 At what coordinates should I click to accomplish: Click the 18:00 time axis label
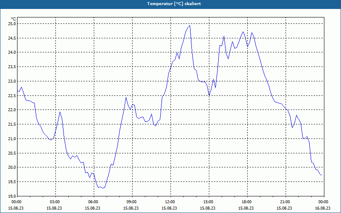pyautogui.click(x=247, y=202)
